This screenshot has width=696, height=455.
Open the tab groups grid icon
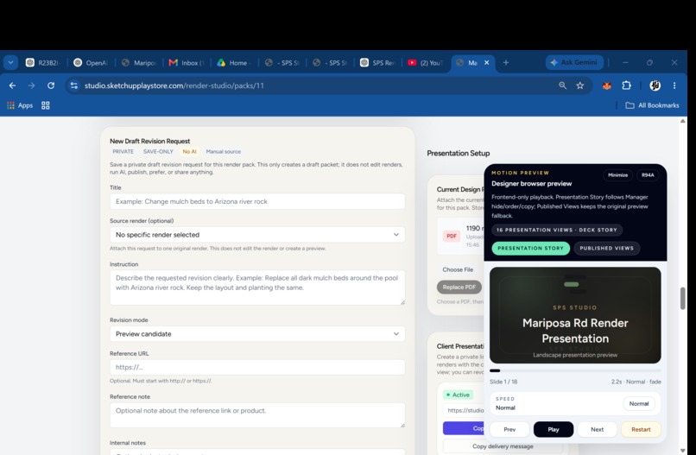tap(45, 105)
